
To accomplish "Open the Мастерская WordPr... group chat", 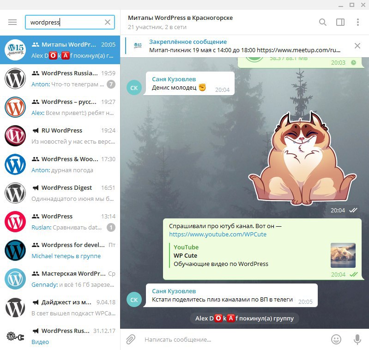I will pos(60,279).
